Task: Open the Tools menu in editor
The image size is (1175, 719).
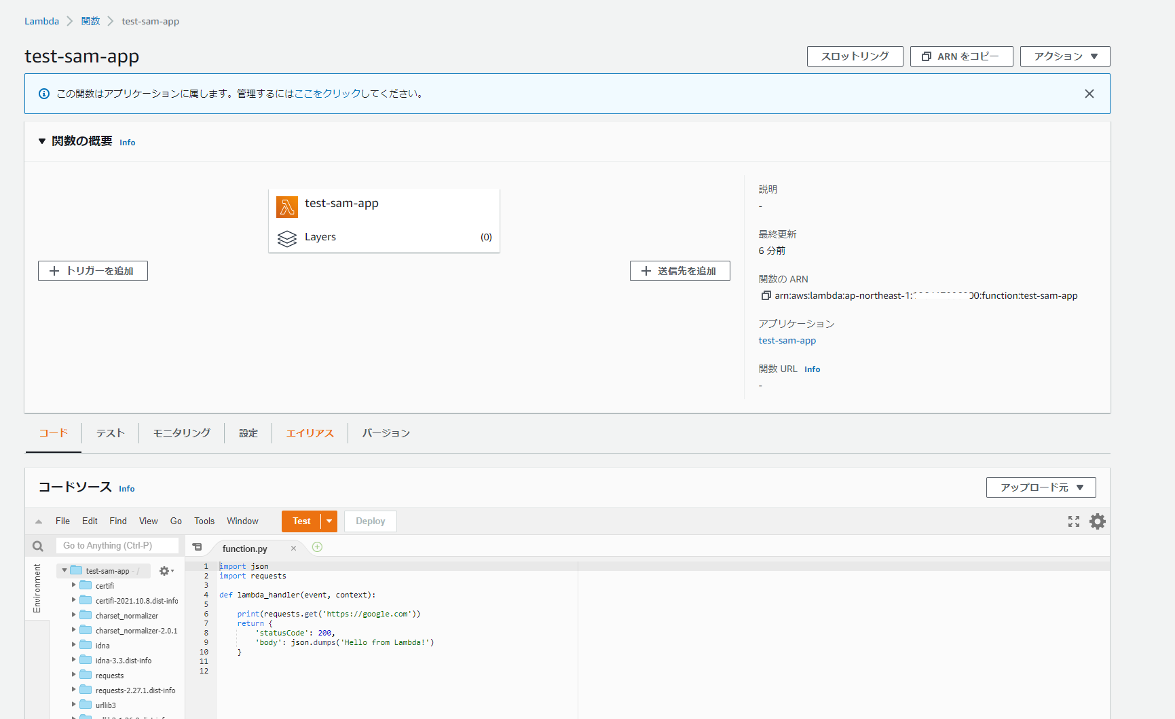Action: pyautogui.click(x=204, y=521)
